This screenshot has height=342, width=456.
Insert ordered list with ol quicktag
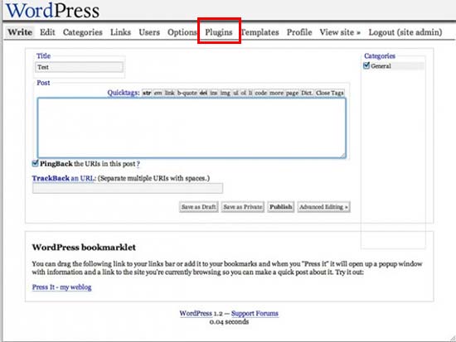point(244,93)
